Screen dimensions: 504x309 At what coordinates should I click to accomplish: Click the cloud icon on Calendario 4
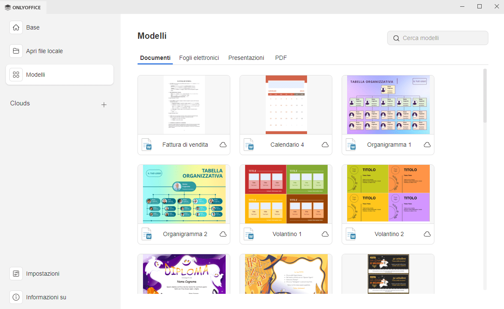(x=325, y=145)
